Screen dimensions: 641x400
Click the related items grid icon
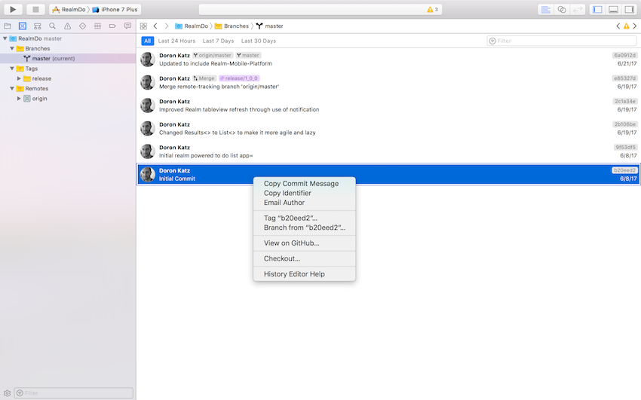coord(143,26)
